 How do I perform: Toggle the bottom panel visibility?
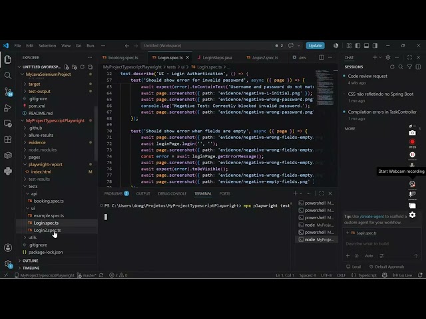[367, 46]
